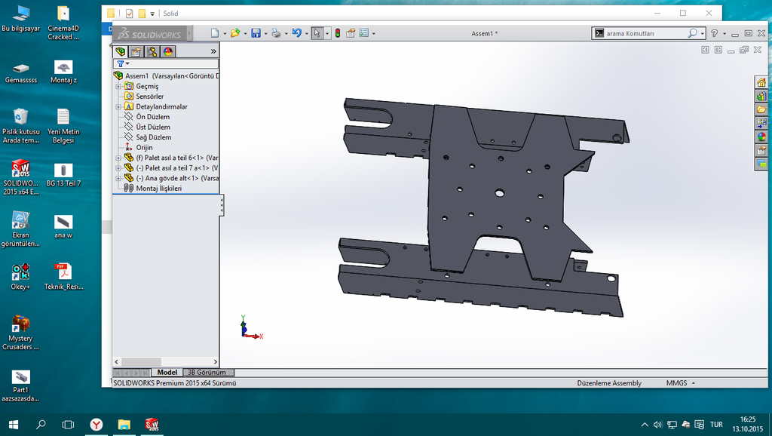Open the ConfigurationManager tab icon
This screenshot has height=436, width=772.
[x=152, y=51]
